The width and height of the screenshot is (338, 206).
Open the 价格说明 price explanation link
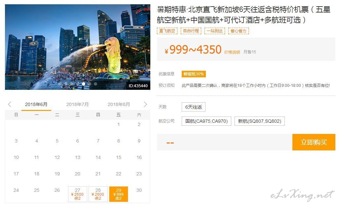click(232, 52)
